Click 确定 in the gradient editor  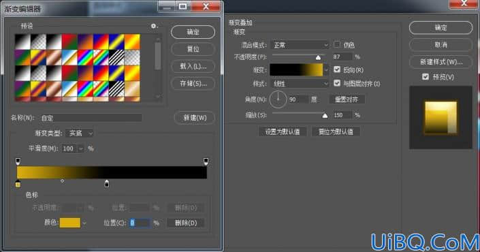193,32
